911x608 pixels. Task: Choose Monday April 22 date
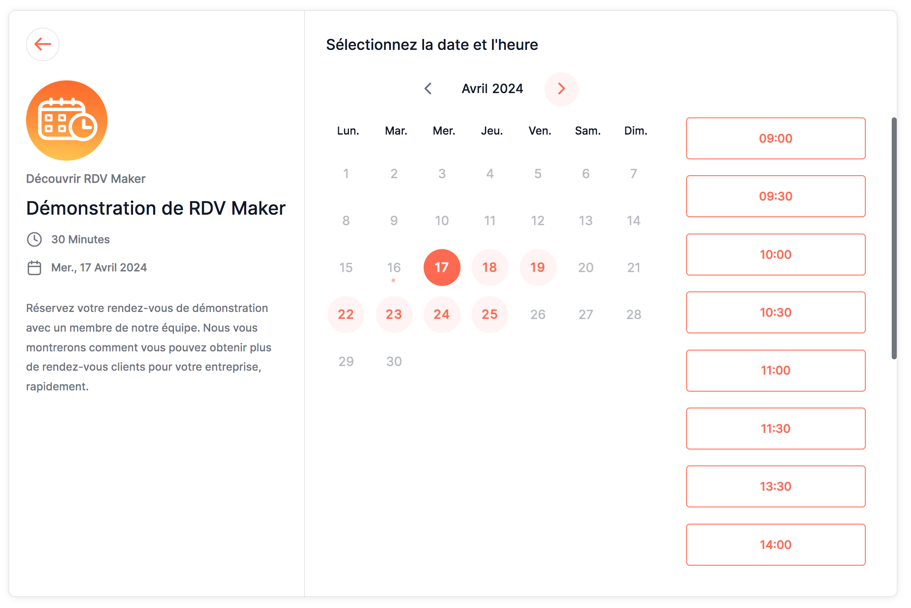346,314
